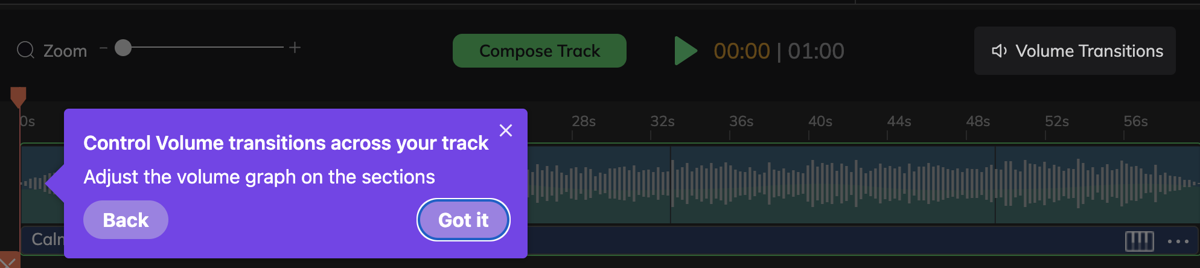Jump to 28s on the timeline ruler
Image resolution: width=1200 pixels, height=268 pixels.
[584, 122]
